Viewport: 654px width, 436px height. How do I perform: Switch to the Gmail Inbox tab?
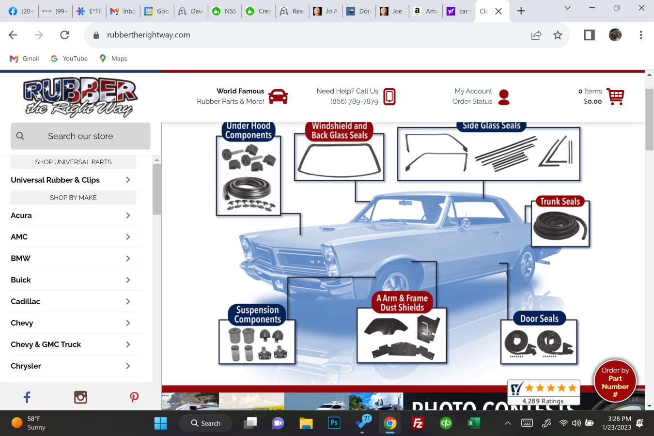[x=123, y=11]
